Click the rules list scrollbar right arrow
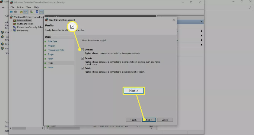The image size is (254, 135). (x=151, y=128)
